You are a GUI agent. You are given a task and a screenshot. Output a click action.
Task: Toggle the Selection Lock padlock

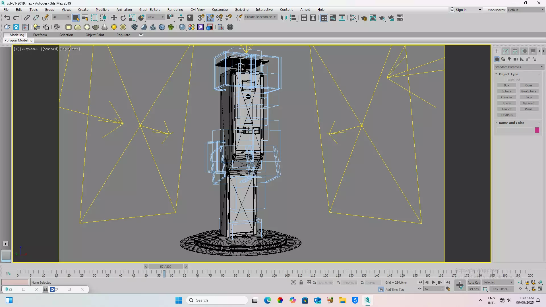click(301, 282)
